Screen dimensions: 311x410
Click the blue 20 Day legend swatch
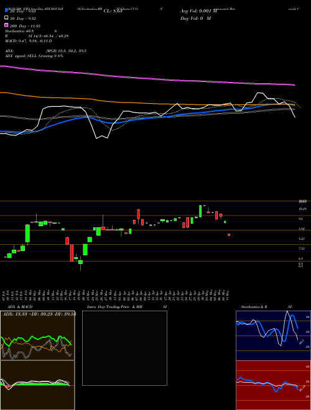click(6, 11)
